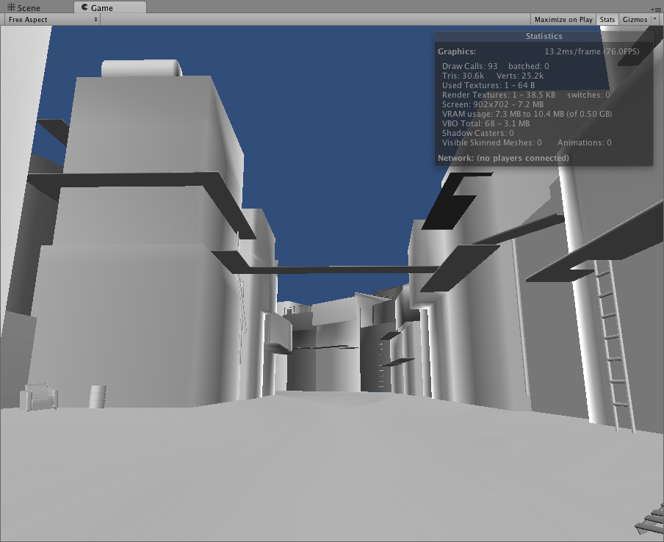
Task: Click the 'batched: 0' stat
Action: pyautogui.click(x=529, y=66)
